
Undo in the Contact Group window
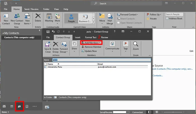coord(53,31)
